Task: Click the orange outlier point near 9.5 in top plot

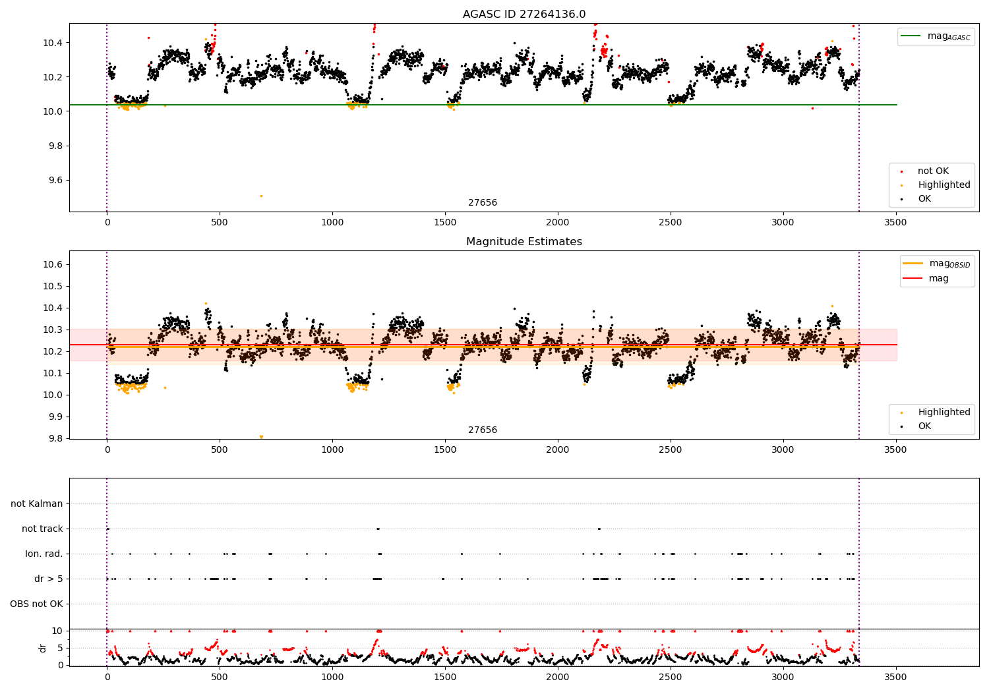Action: 261,196
